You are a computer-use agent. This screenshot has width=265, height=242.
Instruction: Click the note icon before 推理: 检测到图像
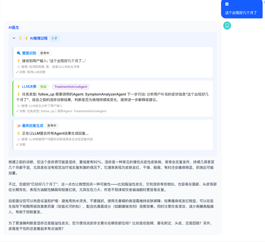19,67
